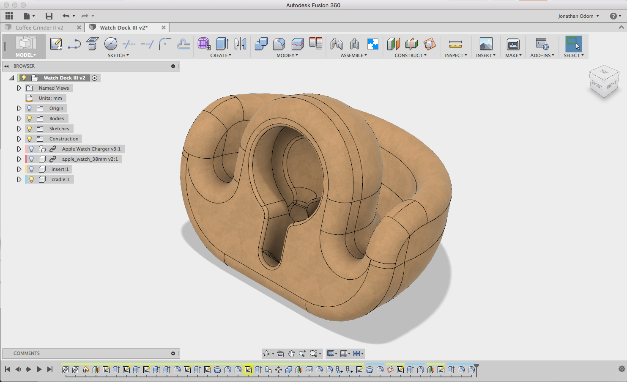The height and width of the screenshot is (382, 627).
Task: Open the MODIFY dropdown menu
Action: click(x=287, y=55)
